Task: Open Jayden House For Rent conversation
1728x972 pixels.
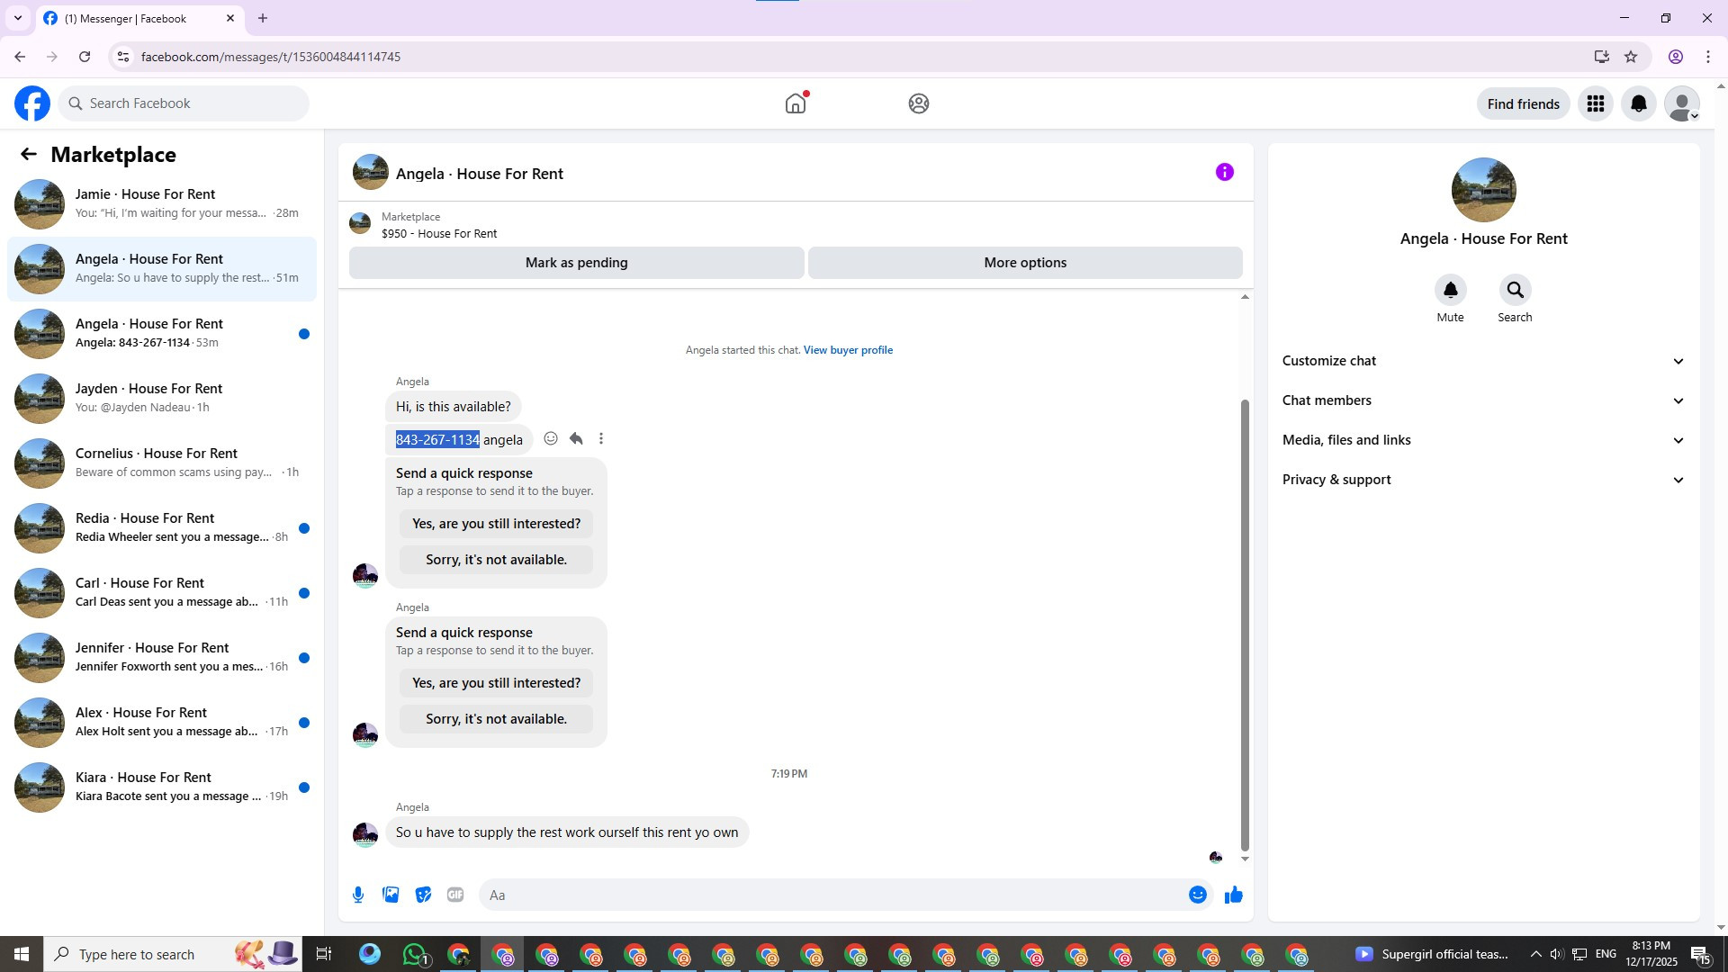Action: (x=162, y=398)
